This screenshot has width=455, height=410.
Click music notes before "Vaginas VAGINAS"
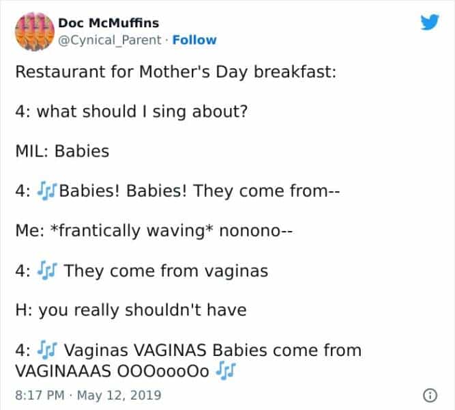click(47, 351)
